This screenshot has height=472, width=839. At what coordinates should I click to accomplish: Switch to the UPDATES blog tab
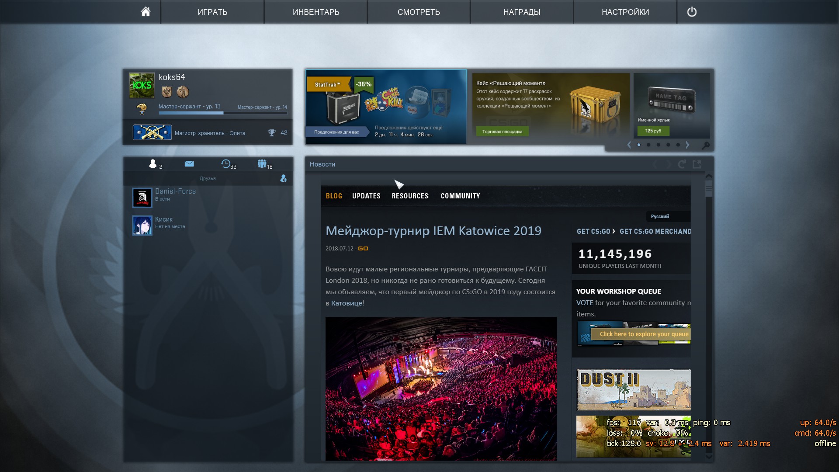[366, 196]
